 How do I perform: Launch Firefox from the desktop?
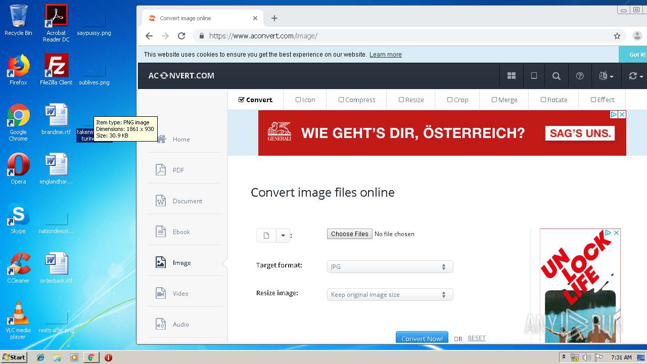[18, 70]
